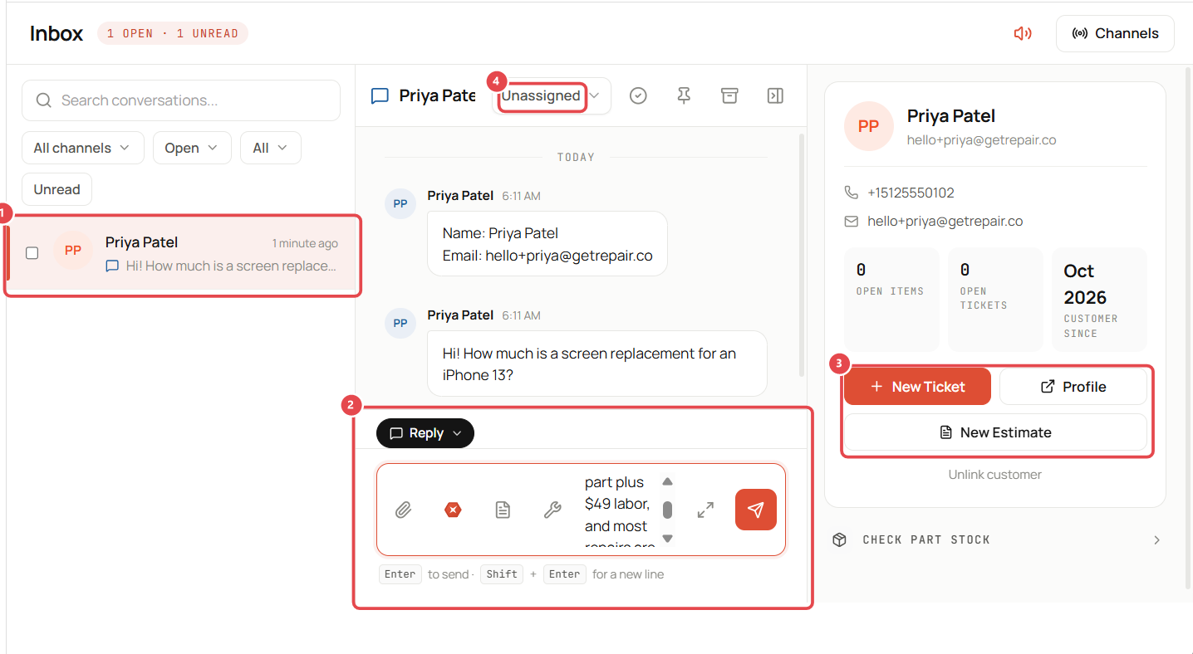Select the '1 minute ago' timestamp

(x=305, y=243)
